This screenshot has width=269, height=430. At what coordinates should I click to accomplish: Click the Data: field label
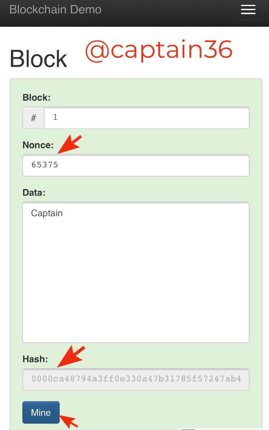pyautogui.click(x=34, y=193)
